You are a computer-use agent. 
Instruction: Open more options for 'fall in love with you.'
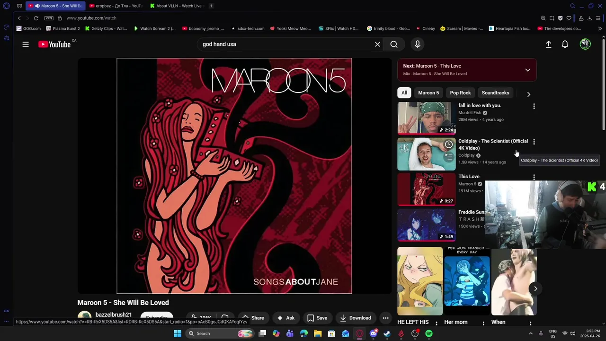(x=534, y=106)
